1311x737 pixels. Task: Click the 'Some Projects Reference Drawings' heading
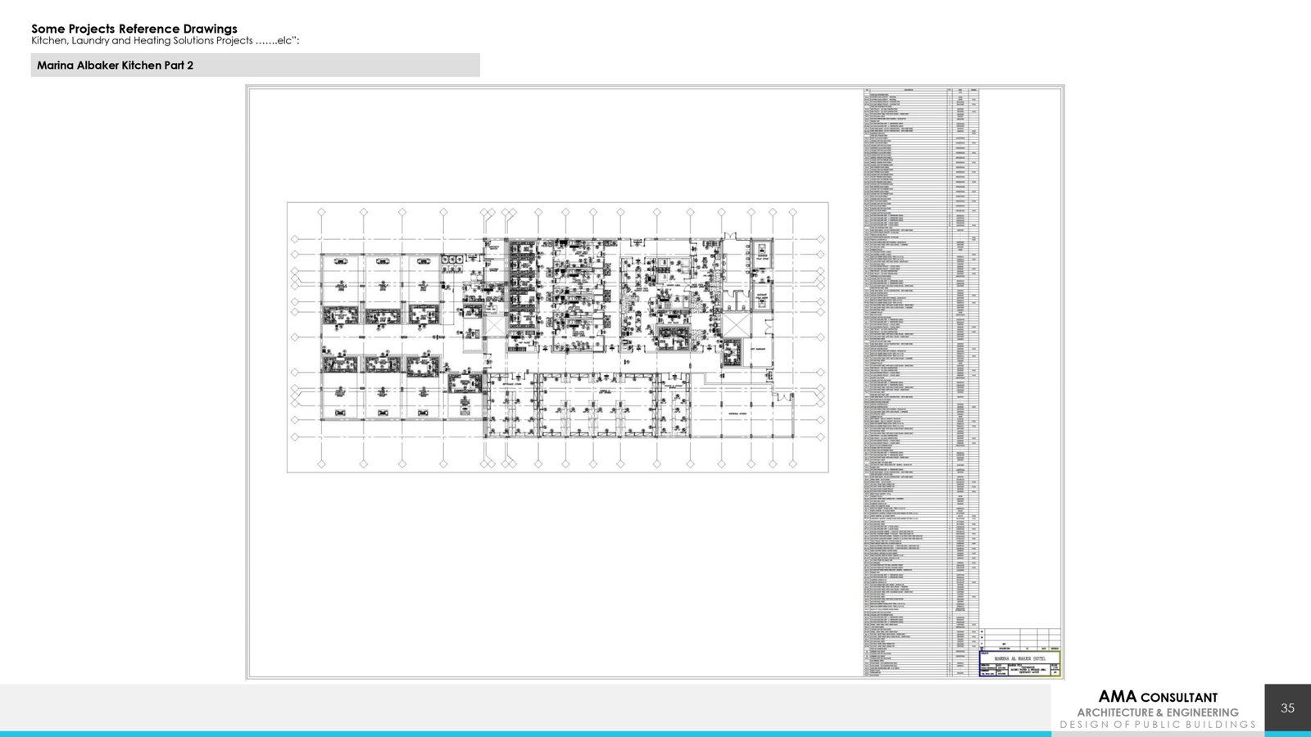point(134,29)
